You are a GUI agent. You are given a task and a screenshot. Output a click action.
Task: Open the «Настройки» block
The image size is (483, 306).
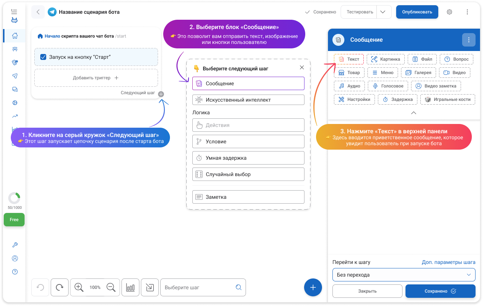click(354, 99)
